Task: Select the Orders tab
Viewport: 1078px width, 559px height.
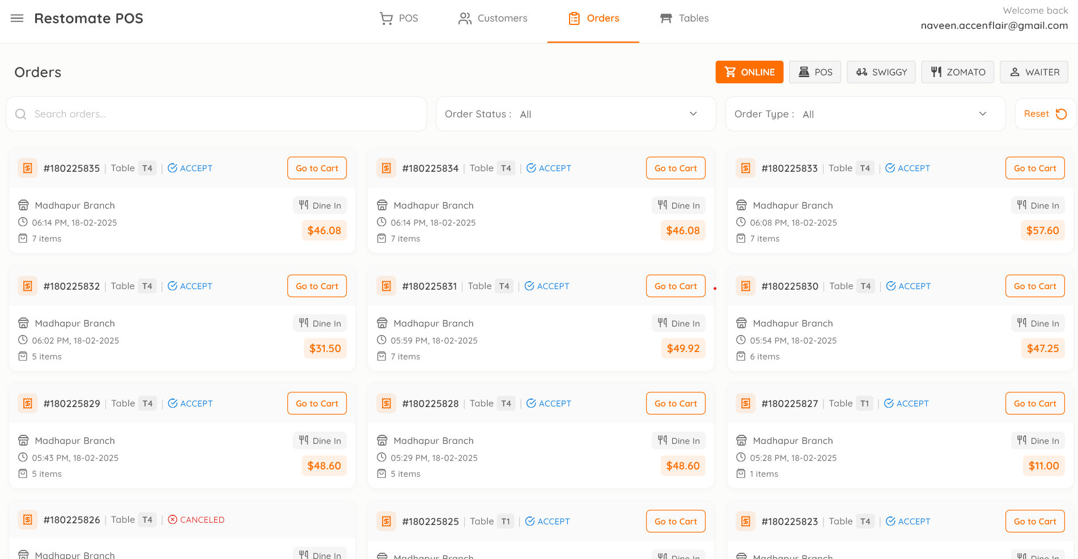Action: [593, 18]
